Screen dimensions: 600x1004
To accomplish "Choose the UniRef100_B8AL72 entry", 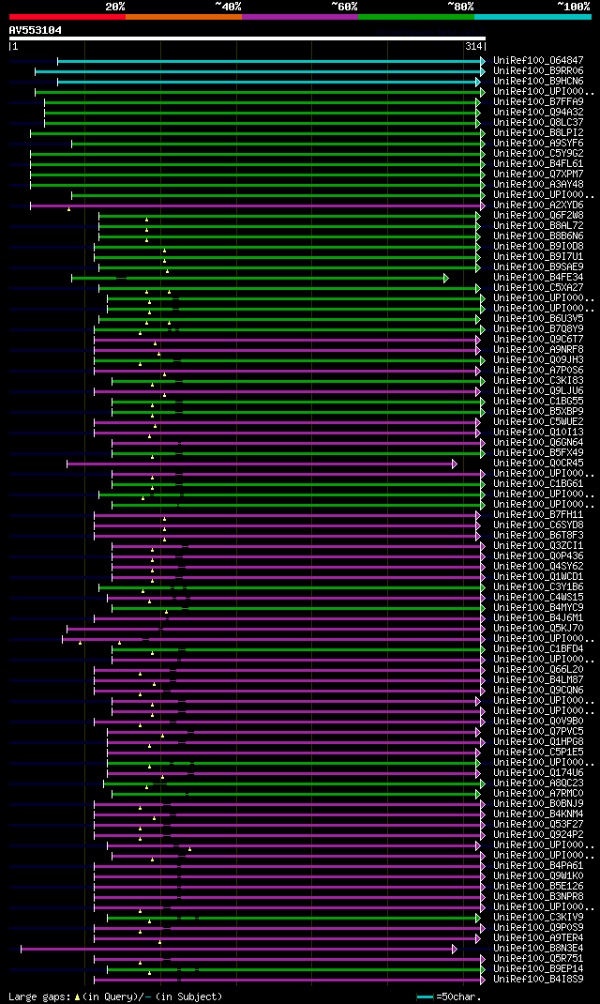I will click(x=538, y=225).
